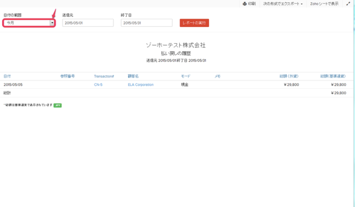
Task: Sort by the 顧客名 column header
Action: tap(133, 76)
